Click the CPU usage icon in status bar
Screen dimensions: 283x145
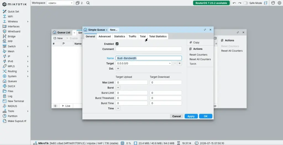tap(122, 143)
